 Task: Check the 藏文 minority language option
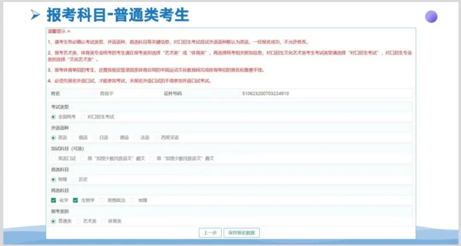[x=83, y=159]
